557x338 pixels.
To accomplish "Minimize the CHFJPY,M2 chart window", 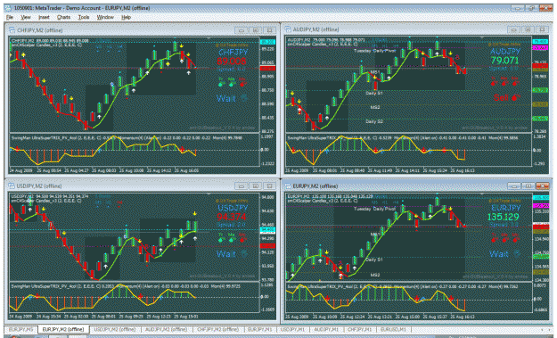I will [242, 30].
